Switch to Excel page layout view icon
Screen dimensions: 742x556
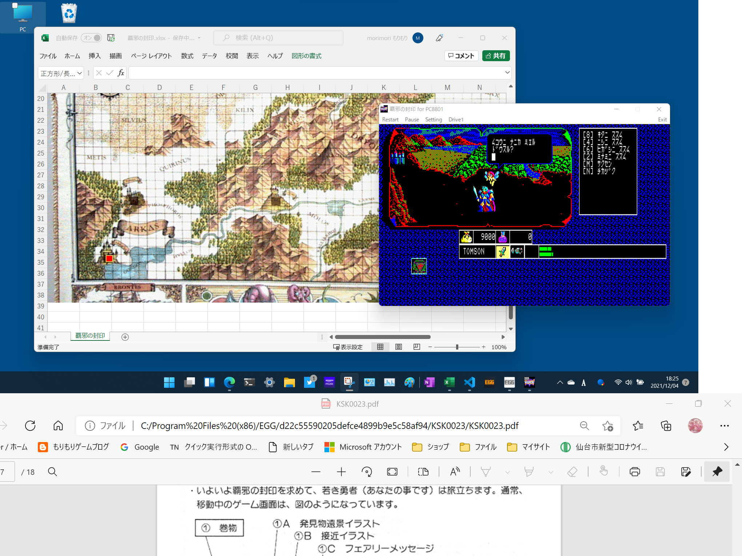point(399,347)
